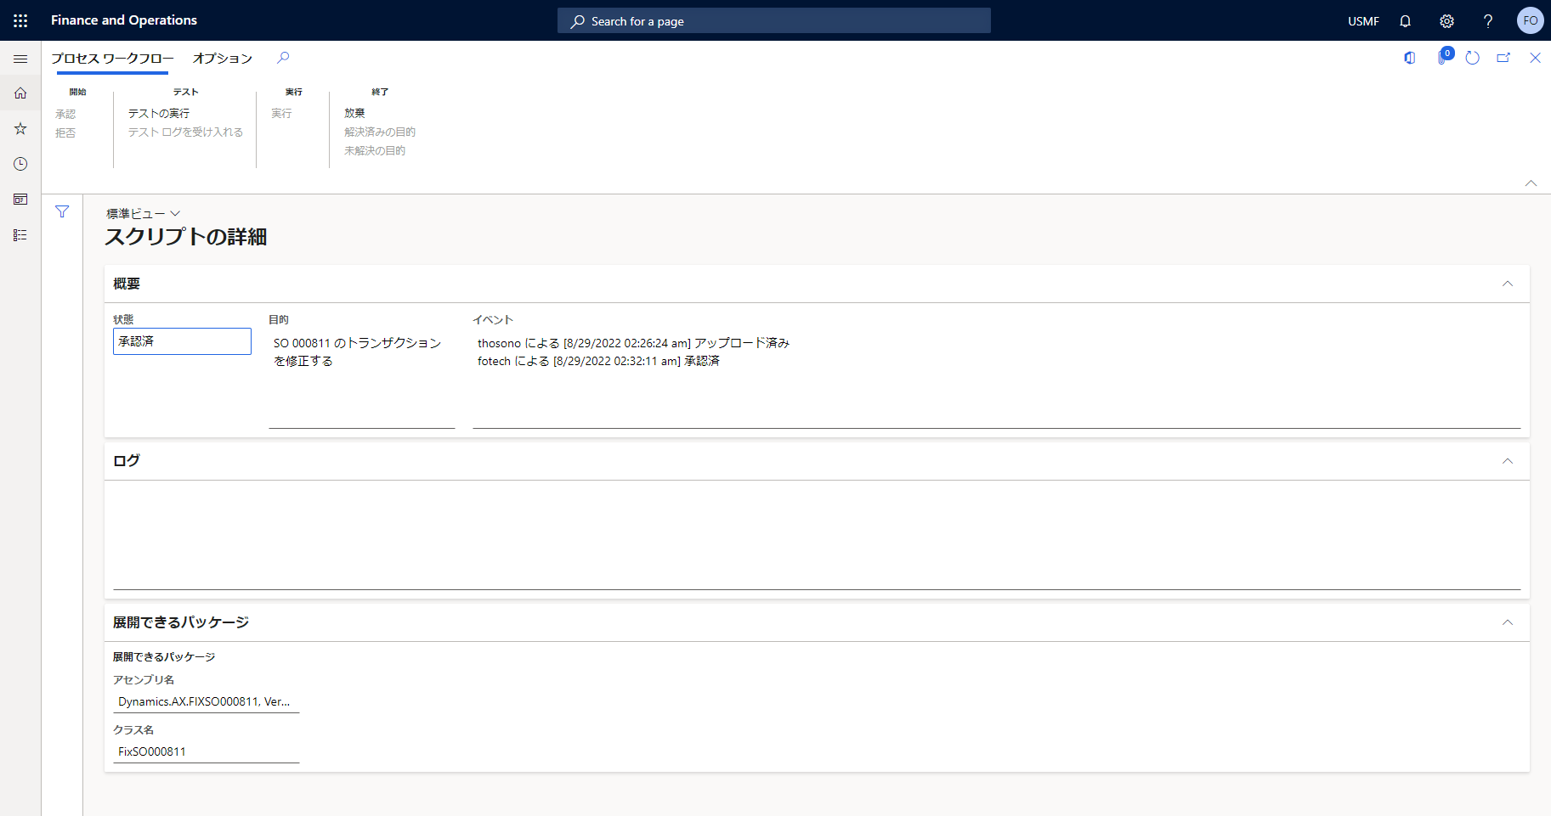Open the attachments paperclip icon
Image resolution: width=1551 pixels, height=816 pixels.
pyautogui.click(x=1442, y=58)
